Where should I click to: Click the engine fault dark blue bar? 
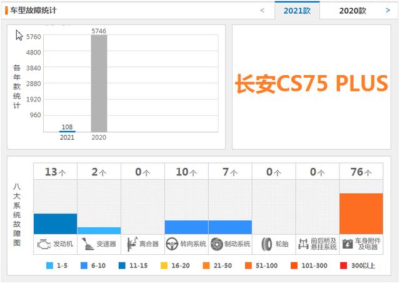(x=56, y=224)
